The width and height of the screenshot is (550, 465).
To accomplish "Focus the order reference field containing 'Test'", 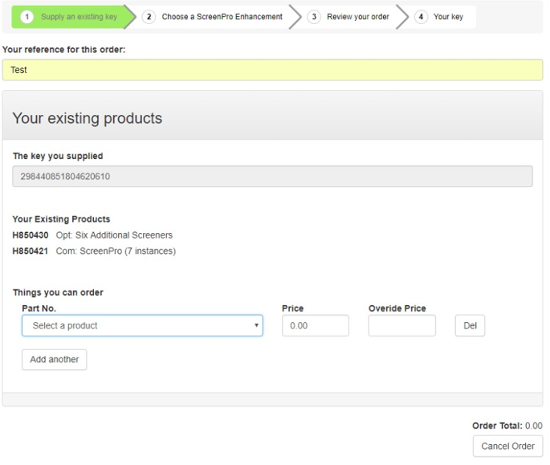I will [x=272, y=70].
